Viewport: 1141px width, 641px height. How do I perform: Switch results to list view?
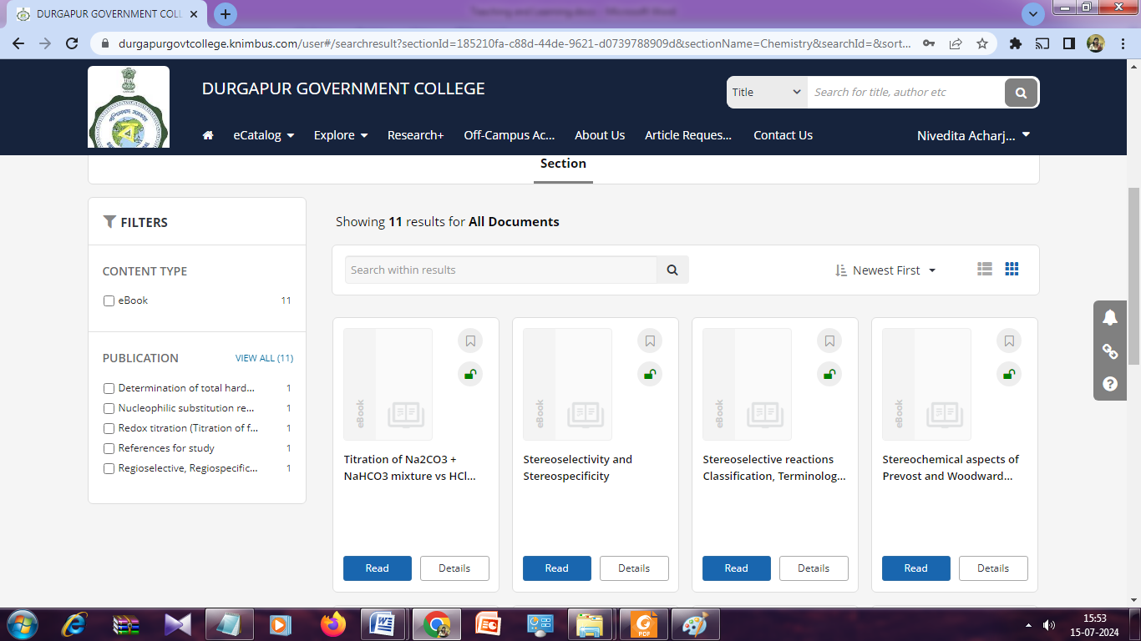pos(985,269)
